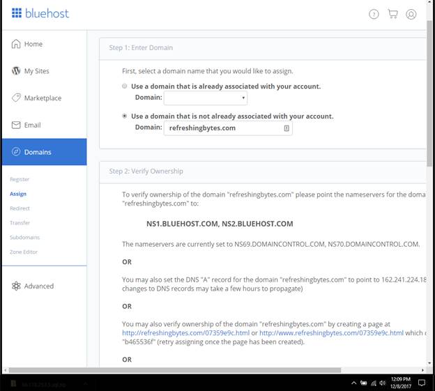Viewport: 435px width, 391px height.
Task: Click the horizontal scrollbar thumb
Action: coord(175,370)
